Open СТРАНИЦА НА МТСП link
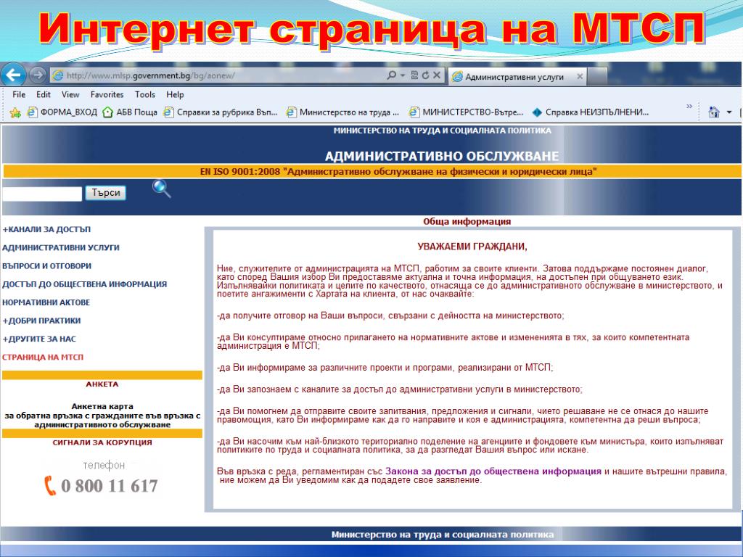 coord(43,357)
